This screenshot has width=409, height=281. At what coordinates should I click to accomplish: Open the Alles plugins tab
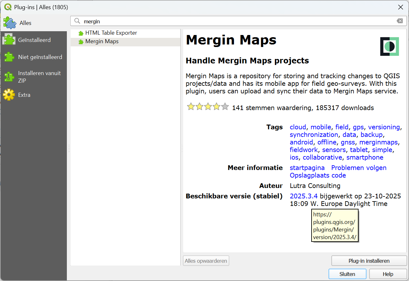point(25,23)
